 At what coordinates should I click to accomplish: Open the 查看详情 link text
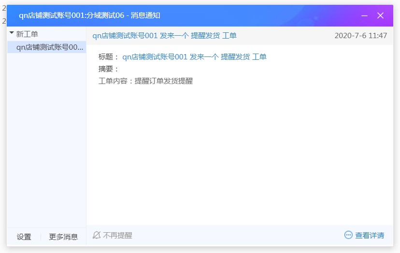coord(370,235)
